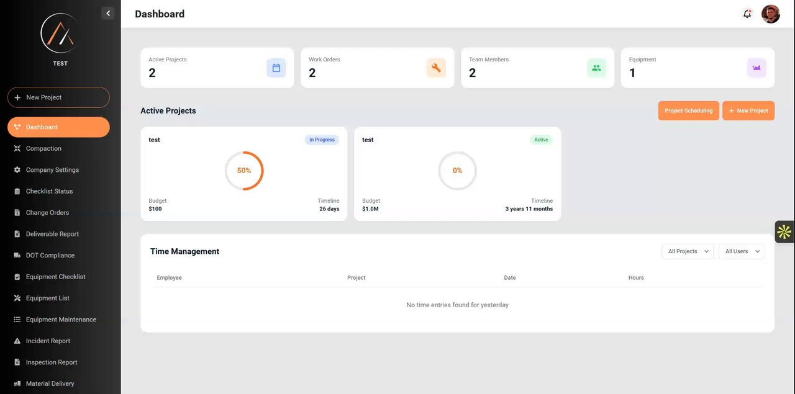Click the Active Projects calendar icon
The image size is (795, 394).
276,68
